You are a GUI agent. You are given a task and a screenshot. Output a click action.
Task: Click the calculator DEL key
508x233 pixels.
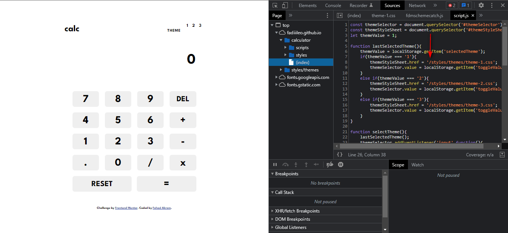[x=183, y=99]
